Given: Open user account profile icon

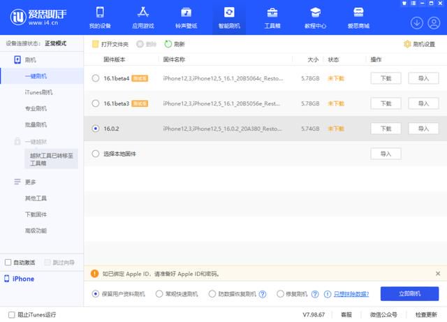Looking at the screenshot, I should (434, 23).
